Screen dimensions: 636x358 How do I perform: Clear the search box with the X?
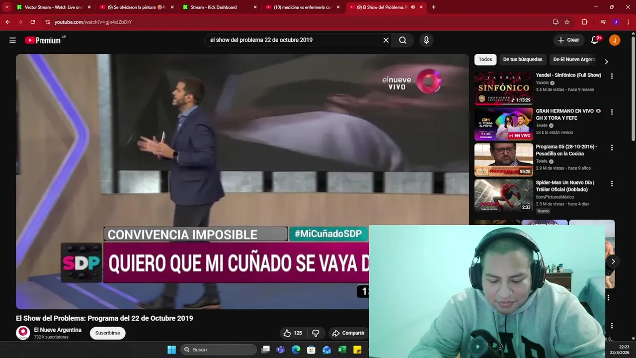click(386, 40)
